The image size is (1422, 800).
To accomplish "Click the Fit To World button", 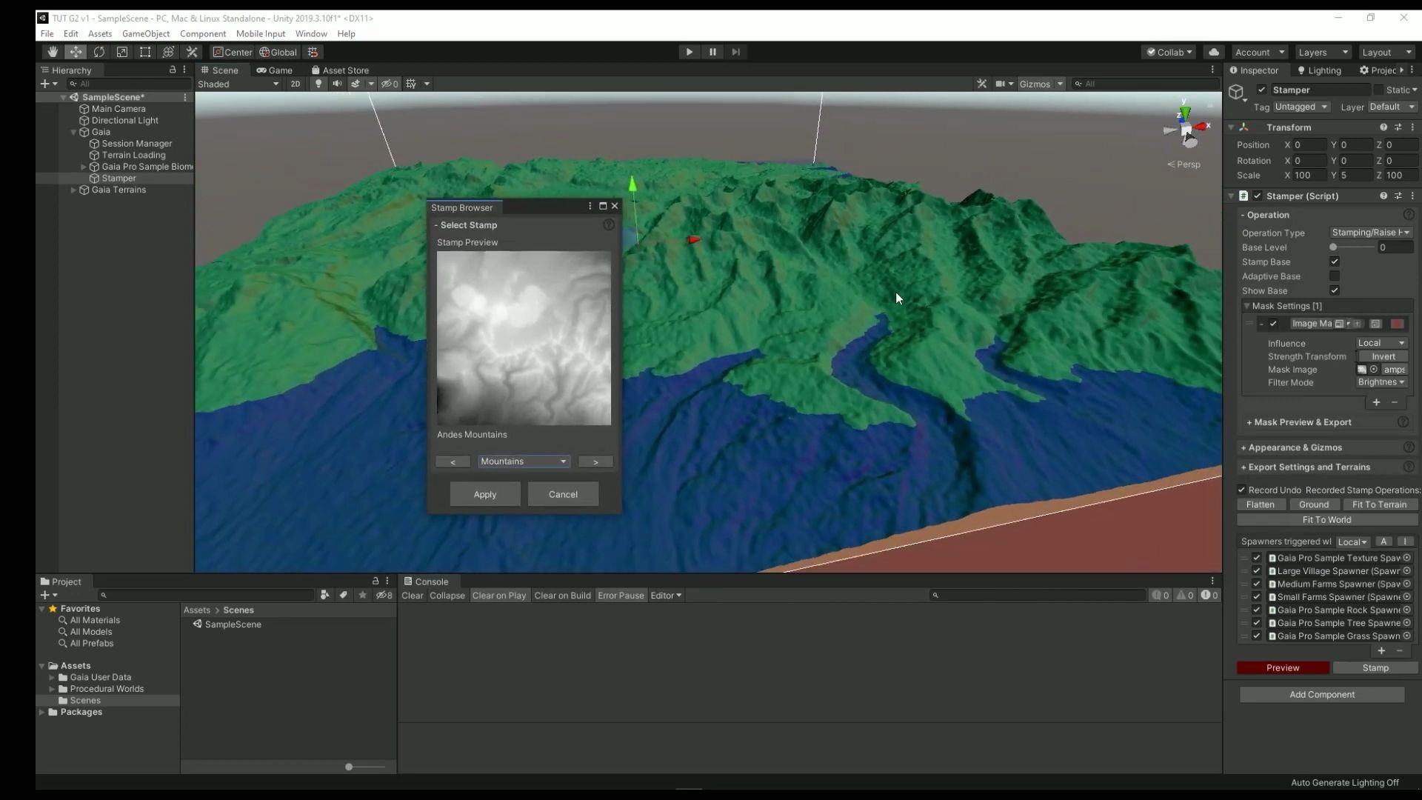I will [1326, 519].
